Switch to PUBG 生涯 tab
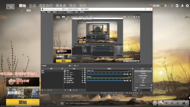Viewport: 190px width, 107px height. click(x=32, y=6)
